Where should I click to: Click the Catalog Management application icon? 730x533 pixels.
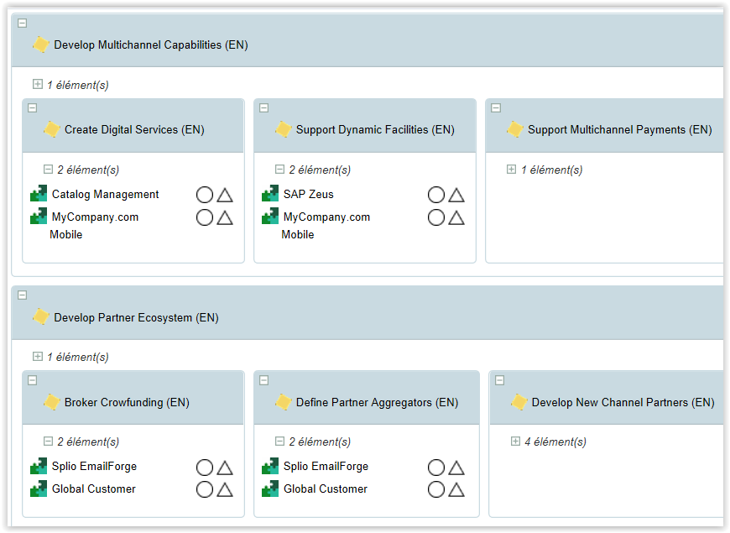tap(39, 194)
